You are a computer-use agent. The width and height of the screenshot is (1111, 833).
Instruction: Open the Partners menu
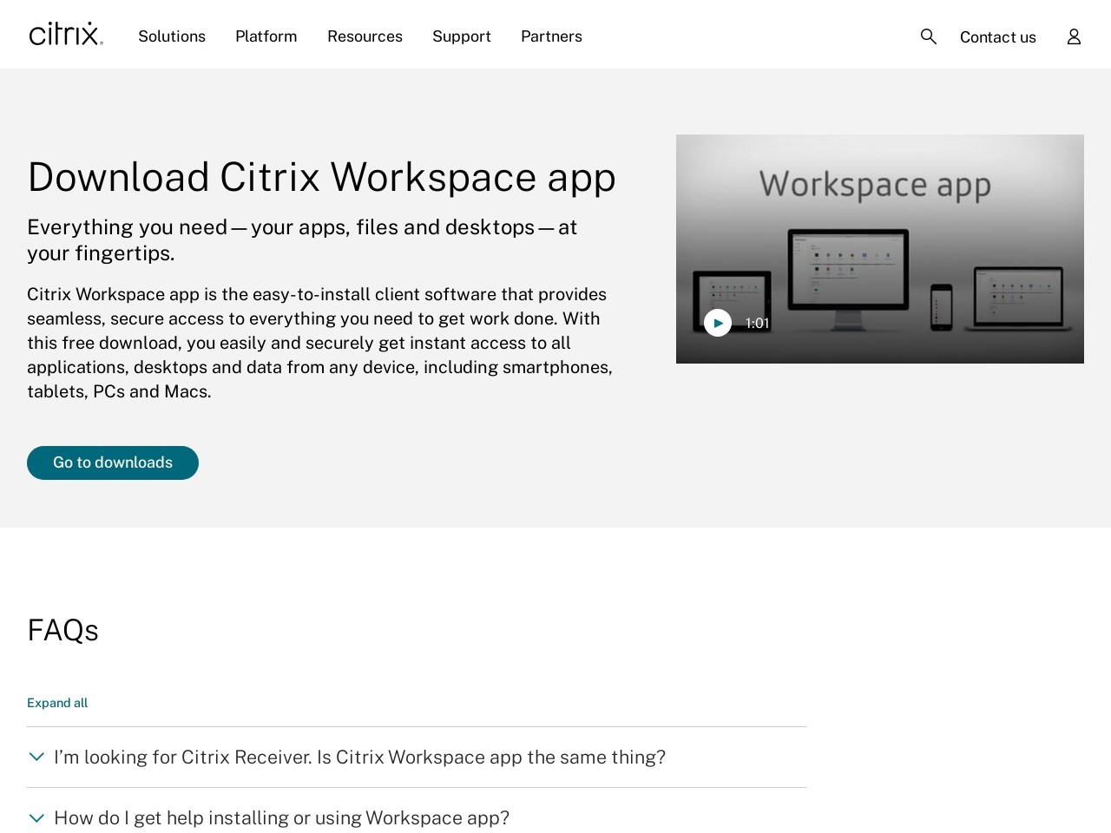click(551, 36)
